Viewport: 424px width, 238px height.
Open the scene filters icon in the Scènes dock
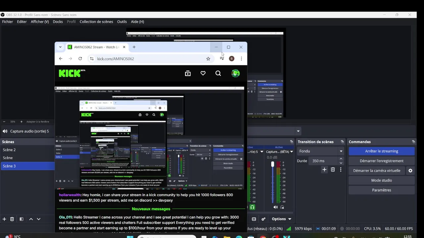tap(21, 219)
